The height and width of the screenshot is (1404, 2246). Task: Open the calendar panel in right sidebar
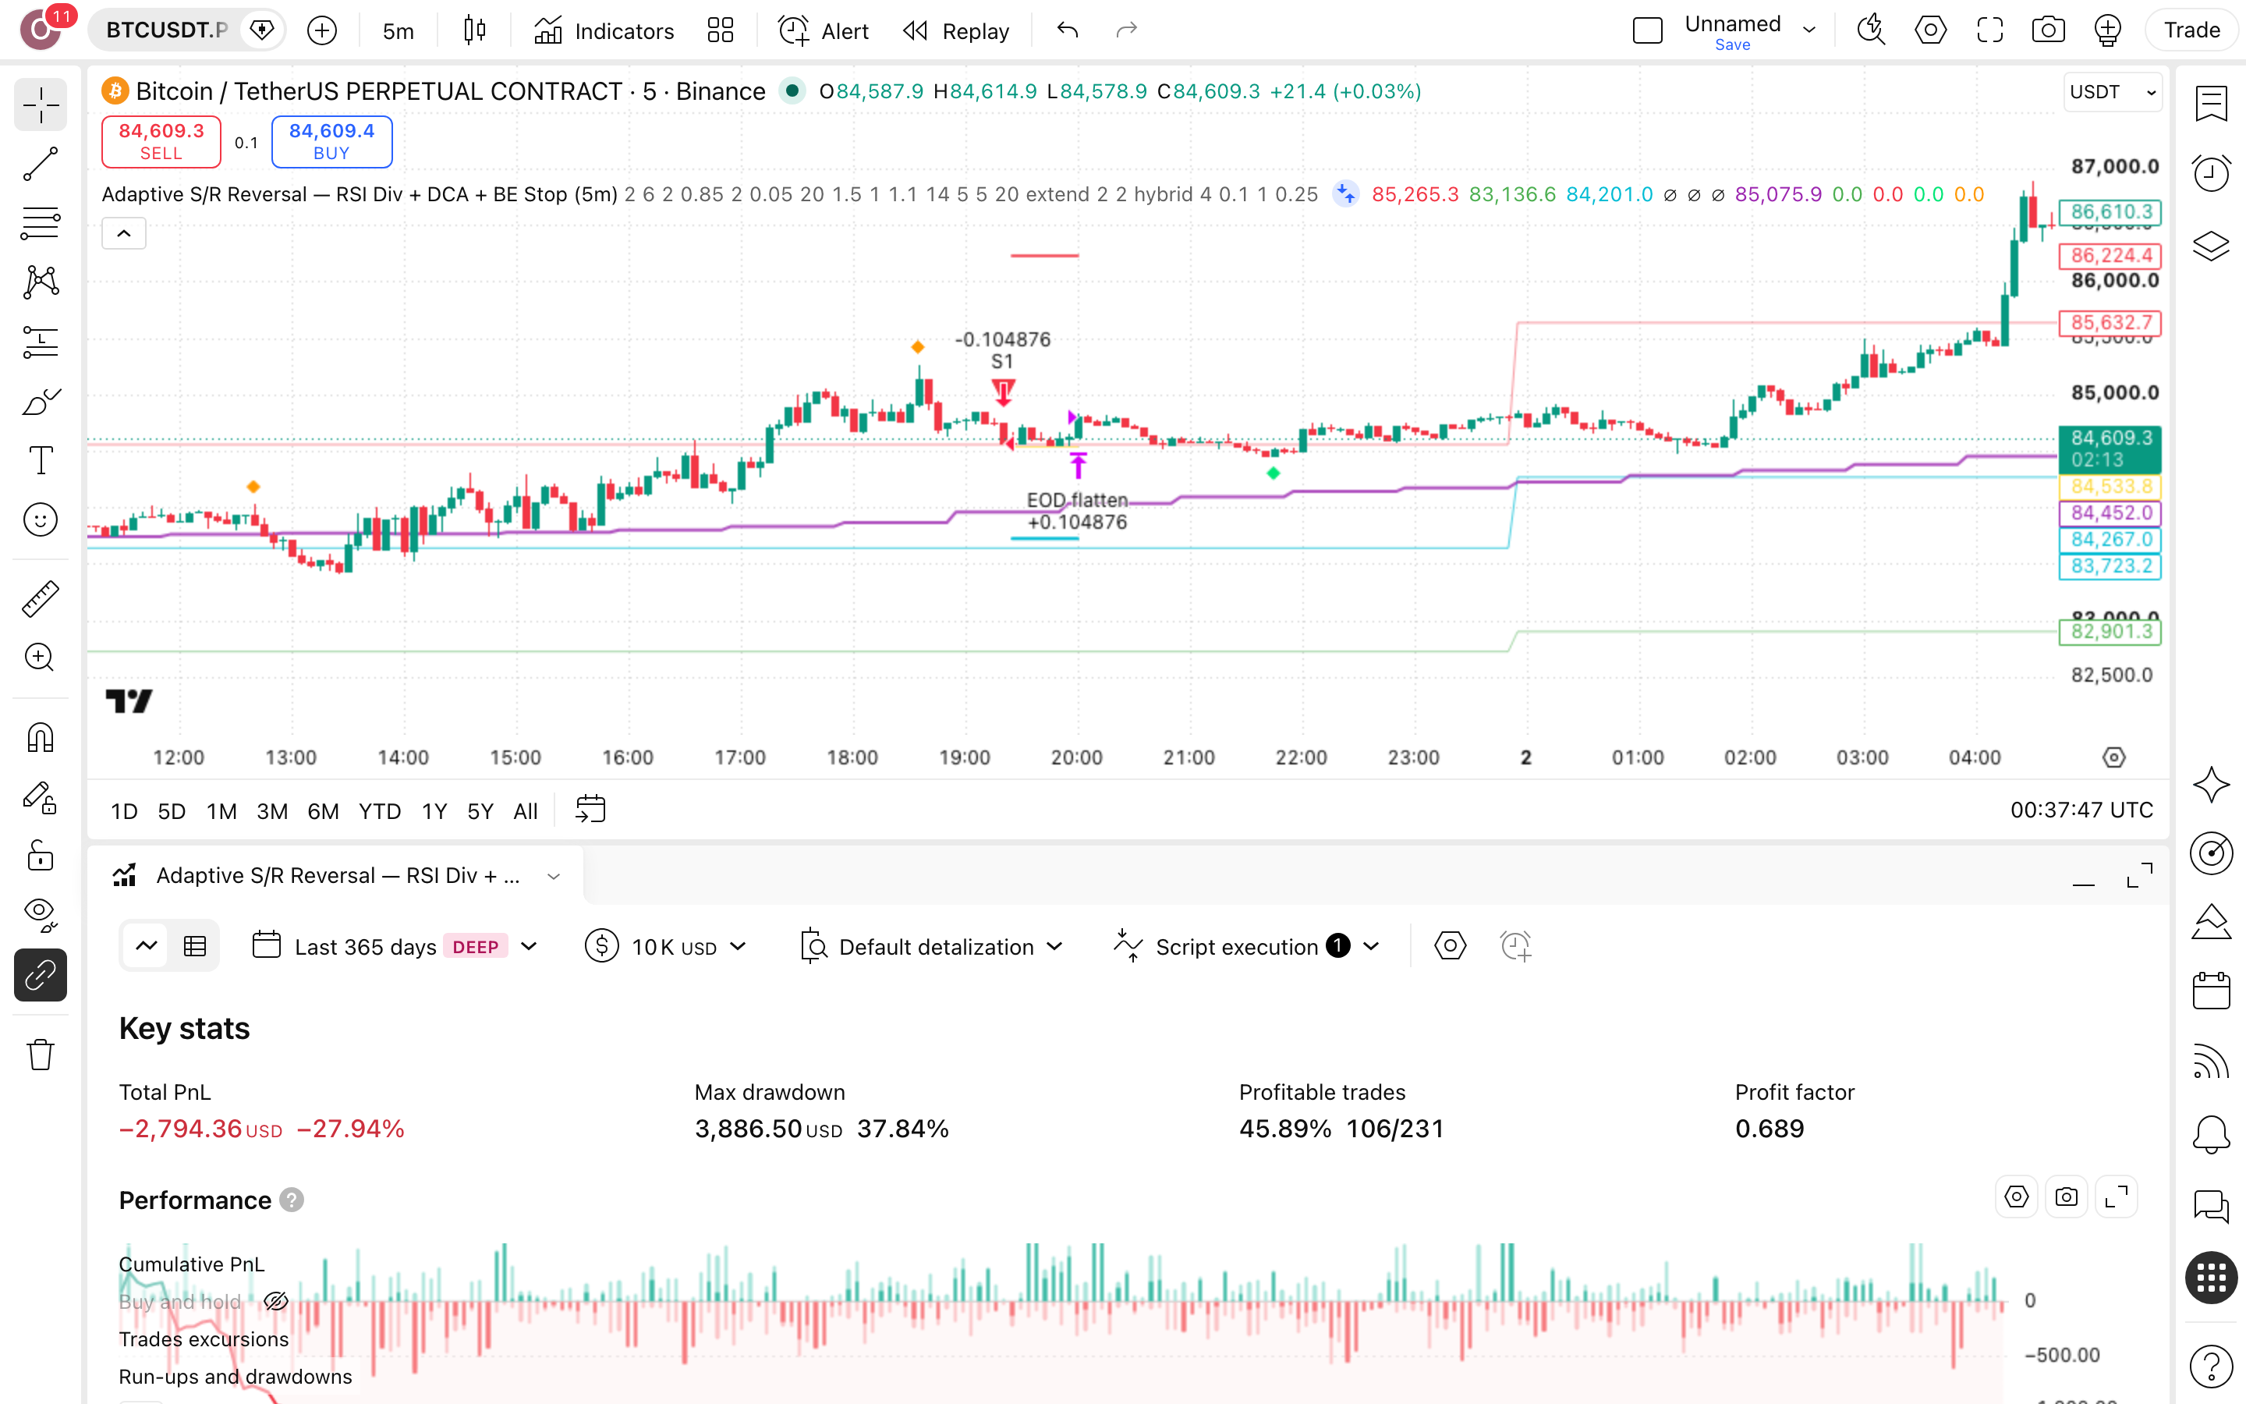pyautogui.click(x=2211, y=991)
